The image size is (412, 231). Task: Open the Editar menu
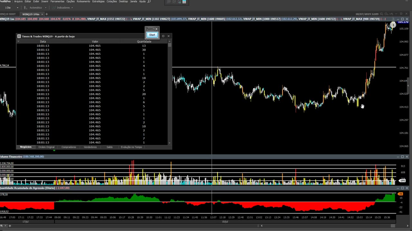[28, 1]
